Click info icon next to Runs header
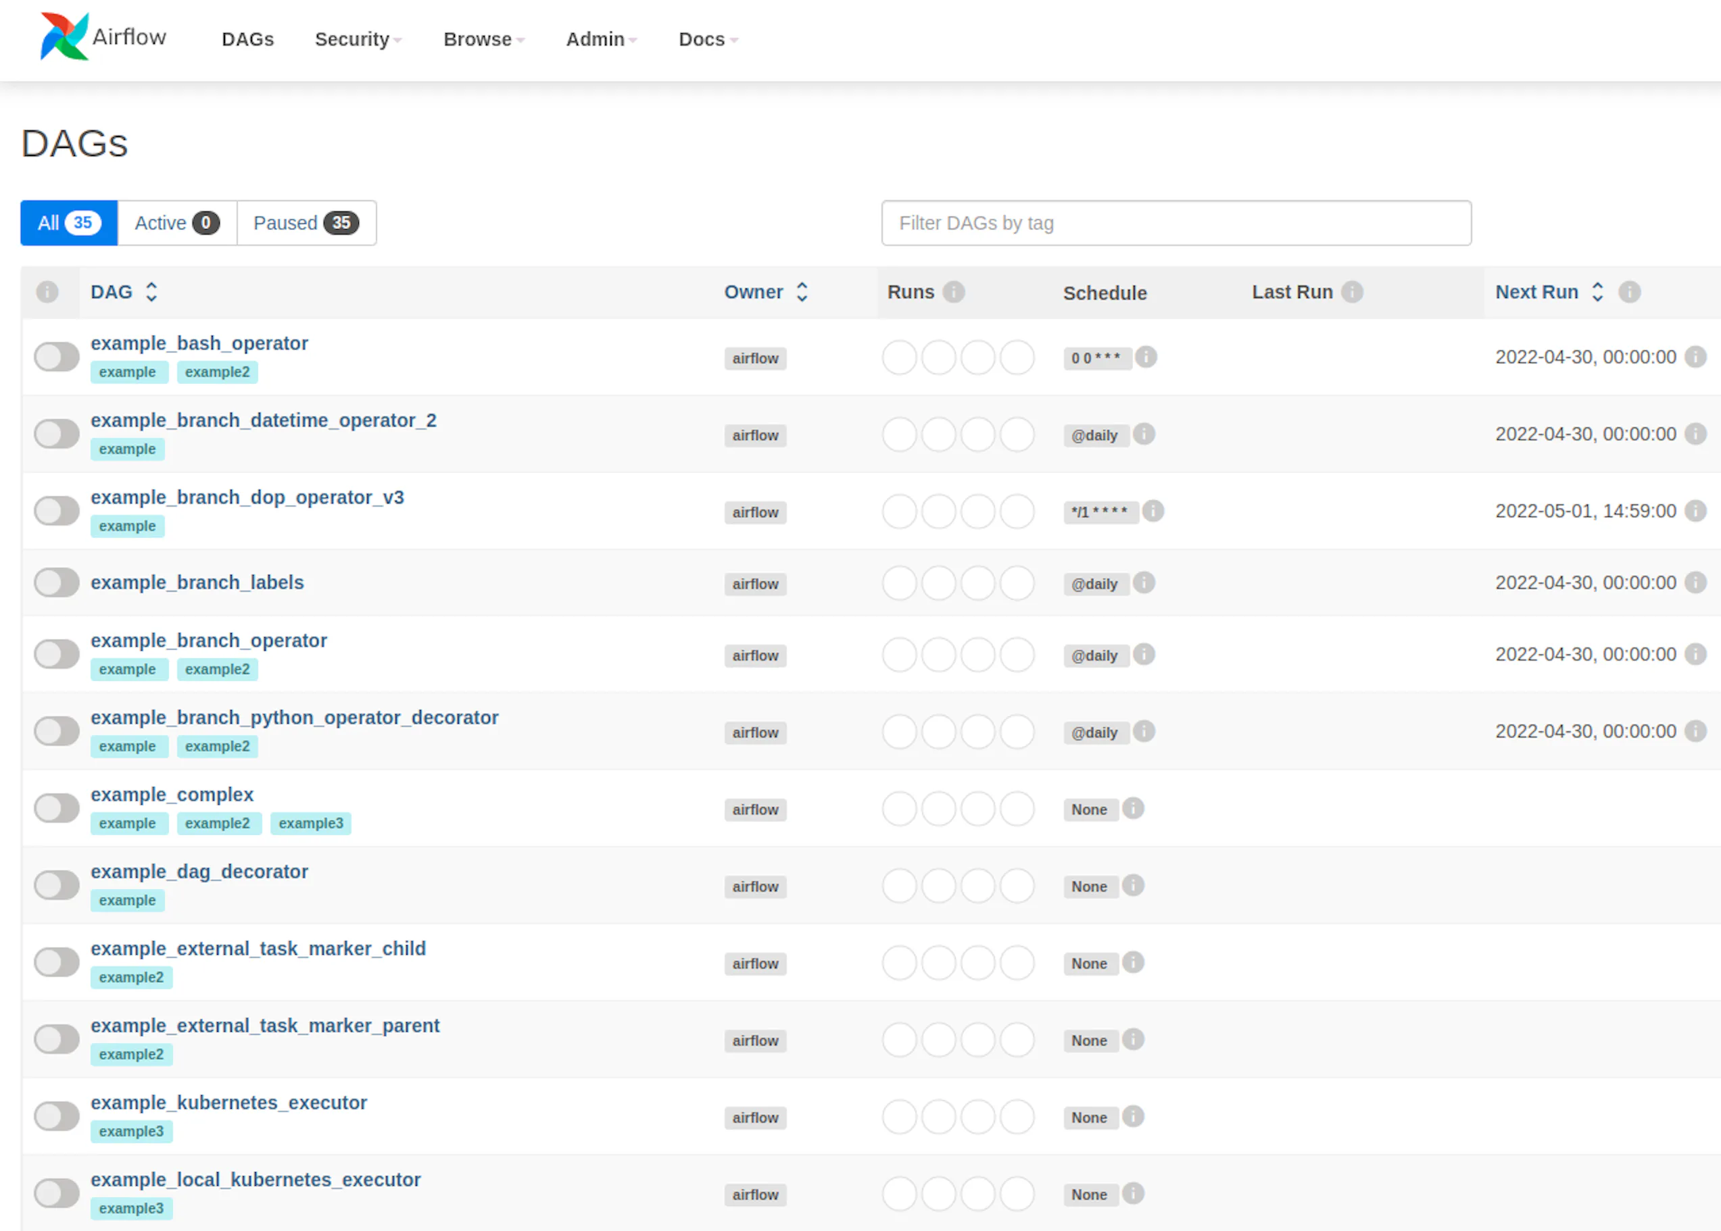This screenshot has width=1721, height=1231. point(954,292)
